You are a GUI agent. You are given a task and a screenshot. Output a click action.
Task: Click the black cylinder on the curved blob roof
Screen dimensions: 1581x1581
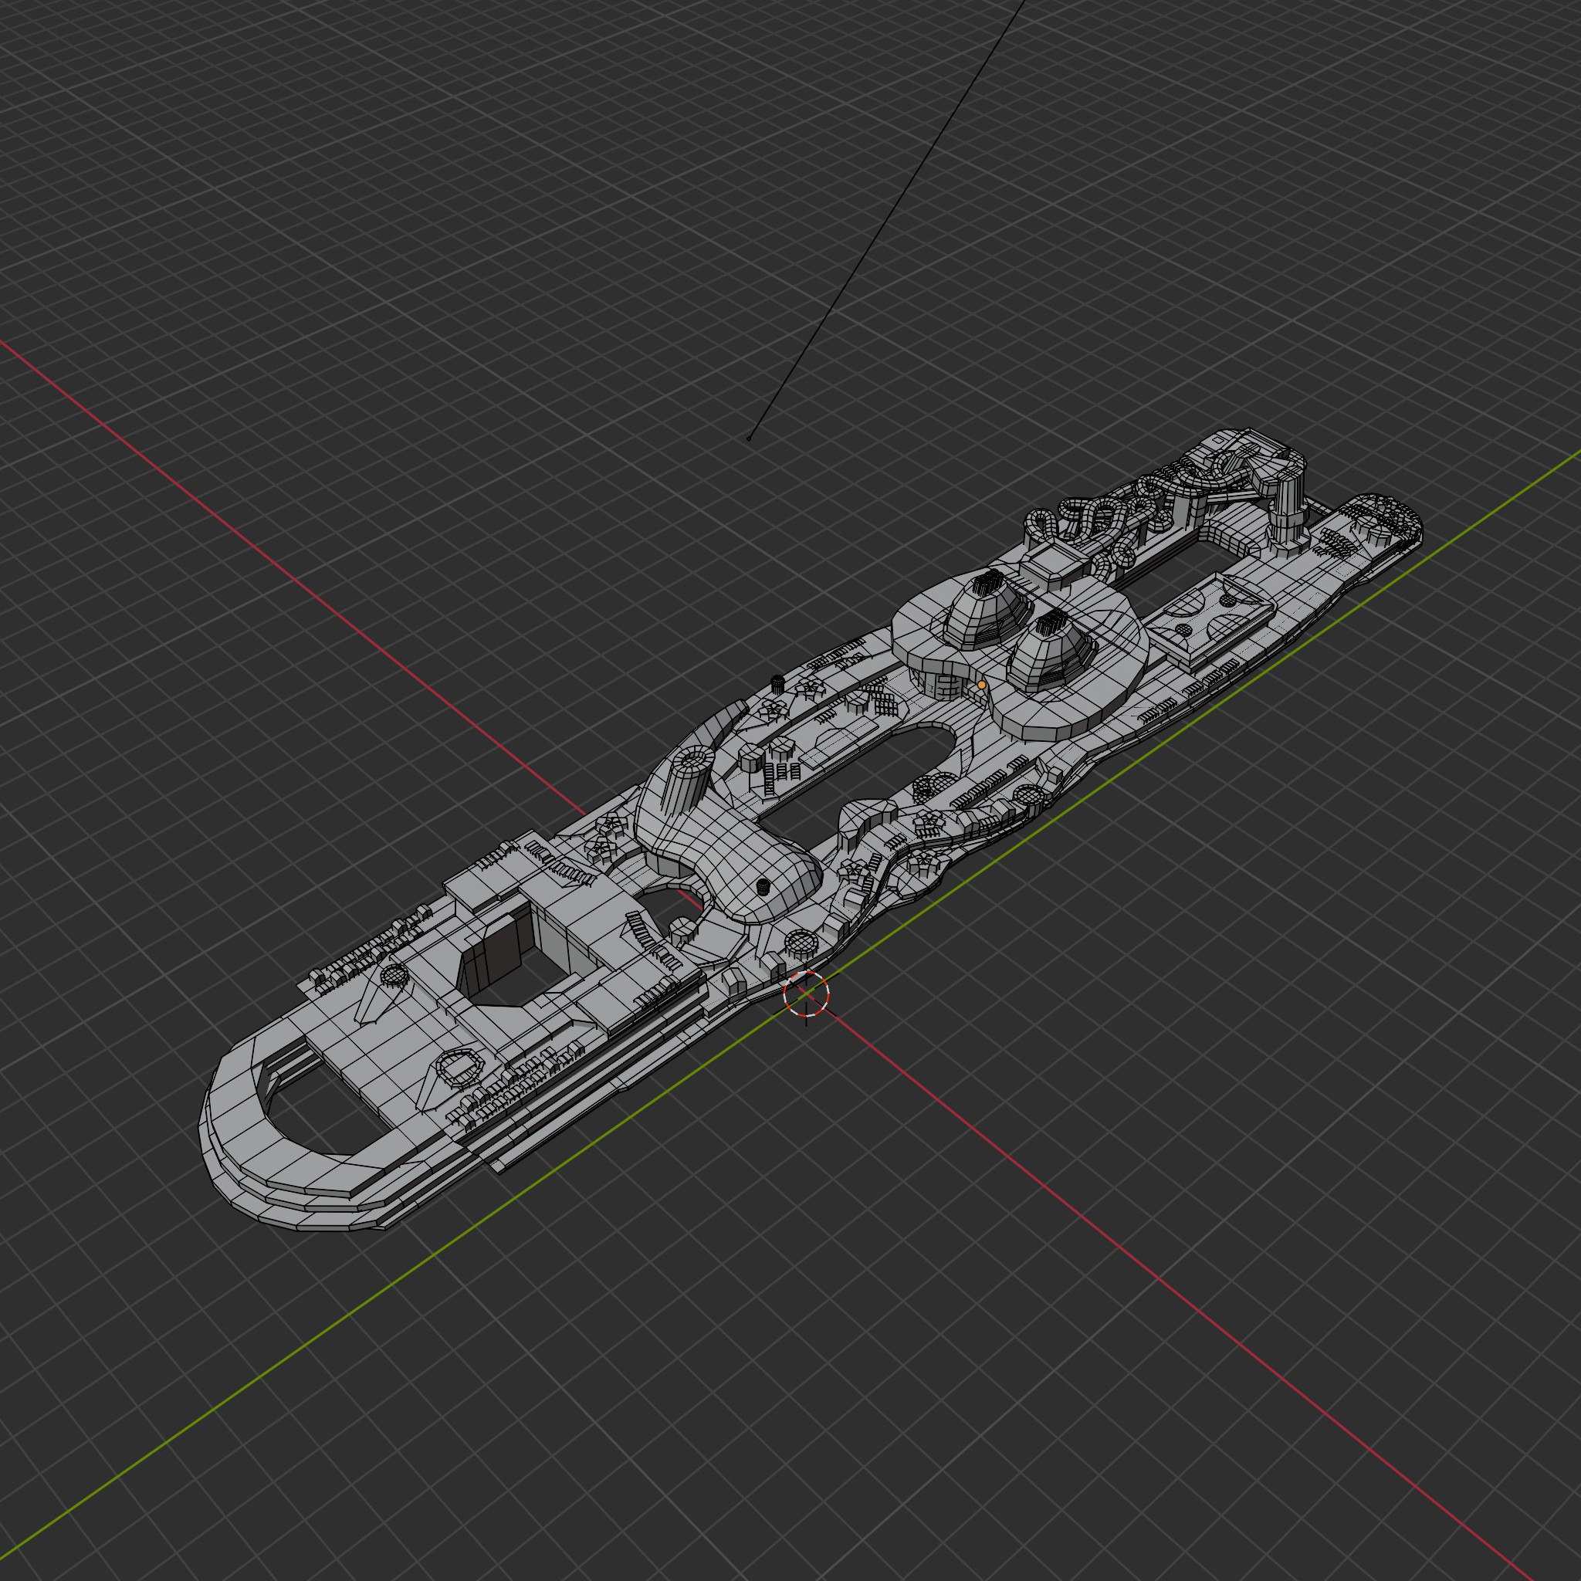pos(763,886)
